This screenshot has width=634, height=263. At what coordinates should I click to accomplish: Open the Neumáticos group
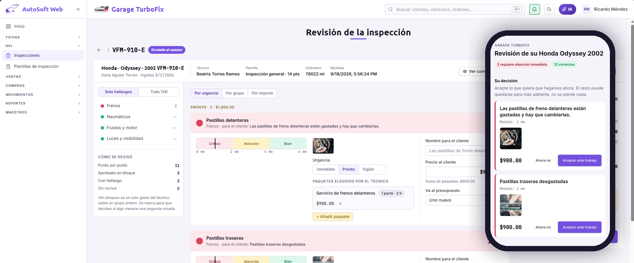[x=139, y=117]
